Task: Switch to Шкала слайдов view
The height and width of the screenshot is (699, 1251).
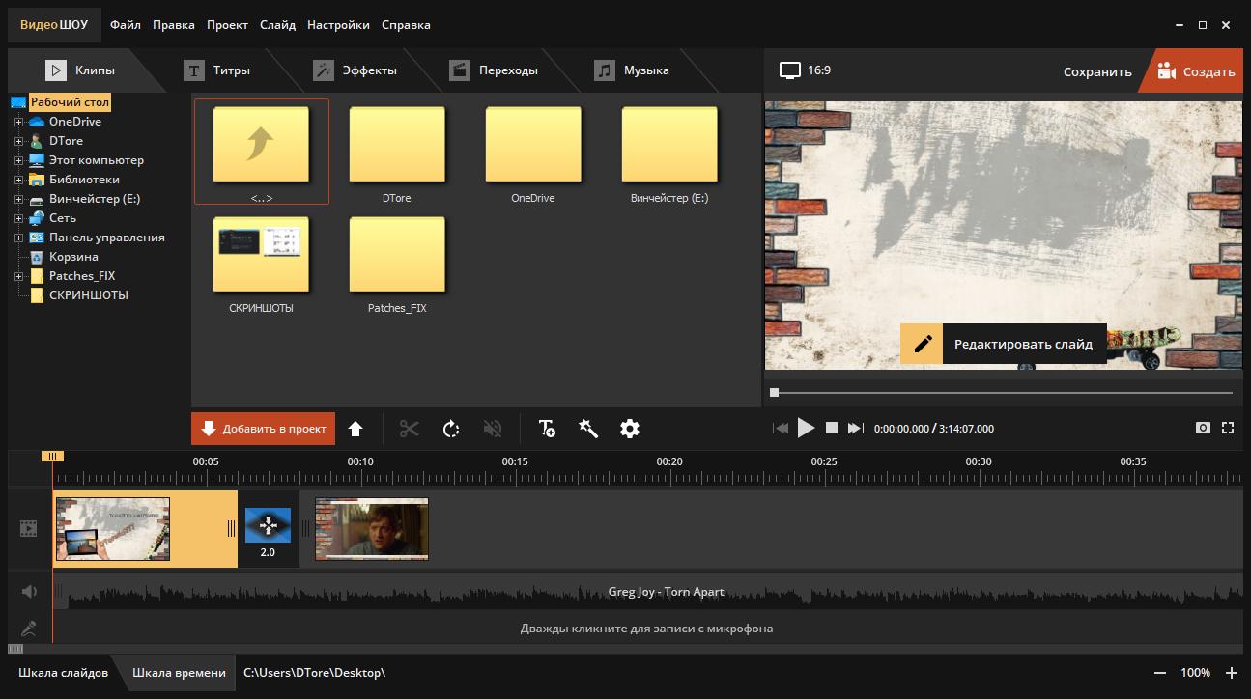Action: pos(63,673)
